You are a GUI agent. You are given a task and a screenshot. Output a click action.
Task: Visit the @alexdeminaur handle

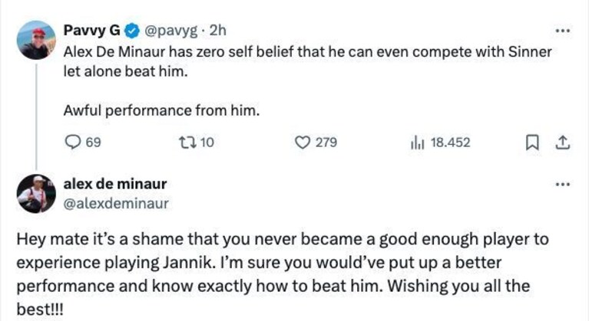coord(116,203)
